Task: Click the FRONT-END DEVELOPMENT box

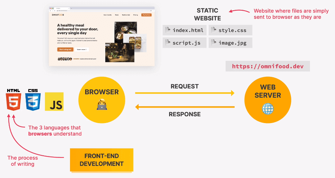Action: click(101, 160)
